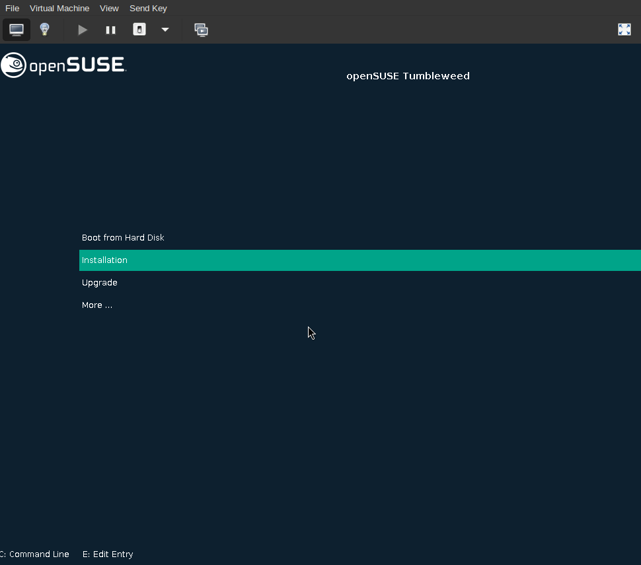Click the "C: Command Line" option
The width and height of the screenshot is (641, 565).
(x=34, y=554)
